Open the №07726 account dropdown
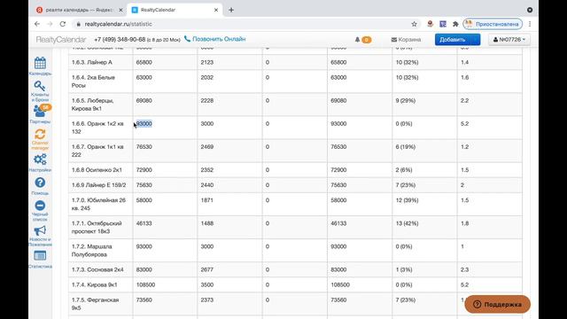The width and height of the screenshot is (567, 319). pos(509,39)
